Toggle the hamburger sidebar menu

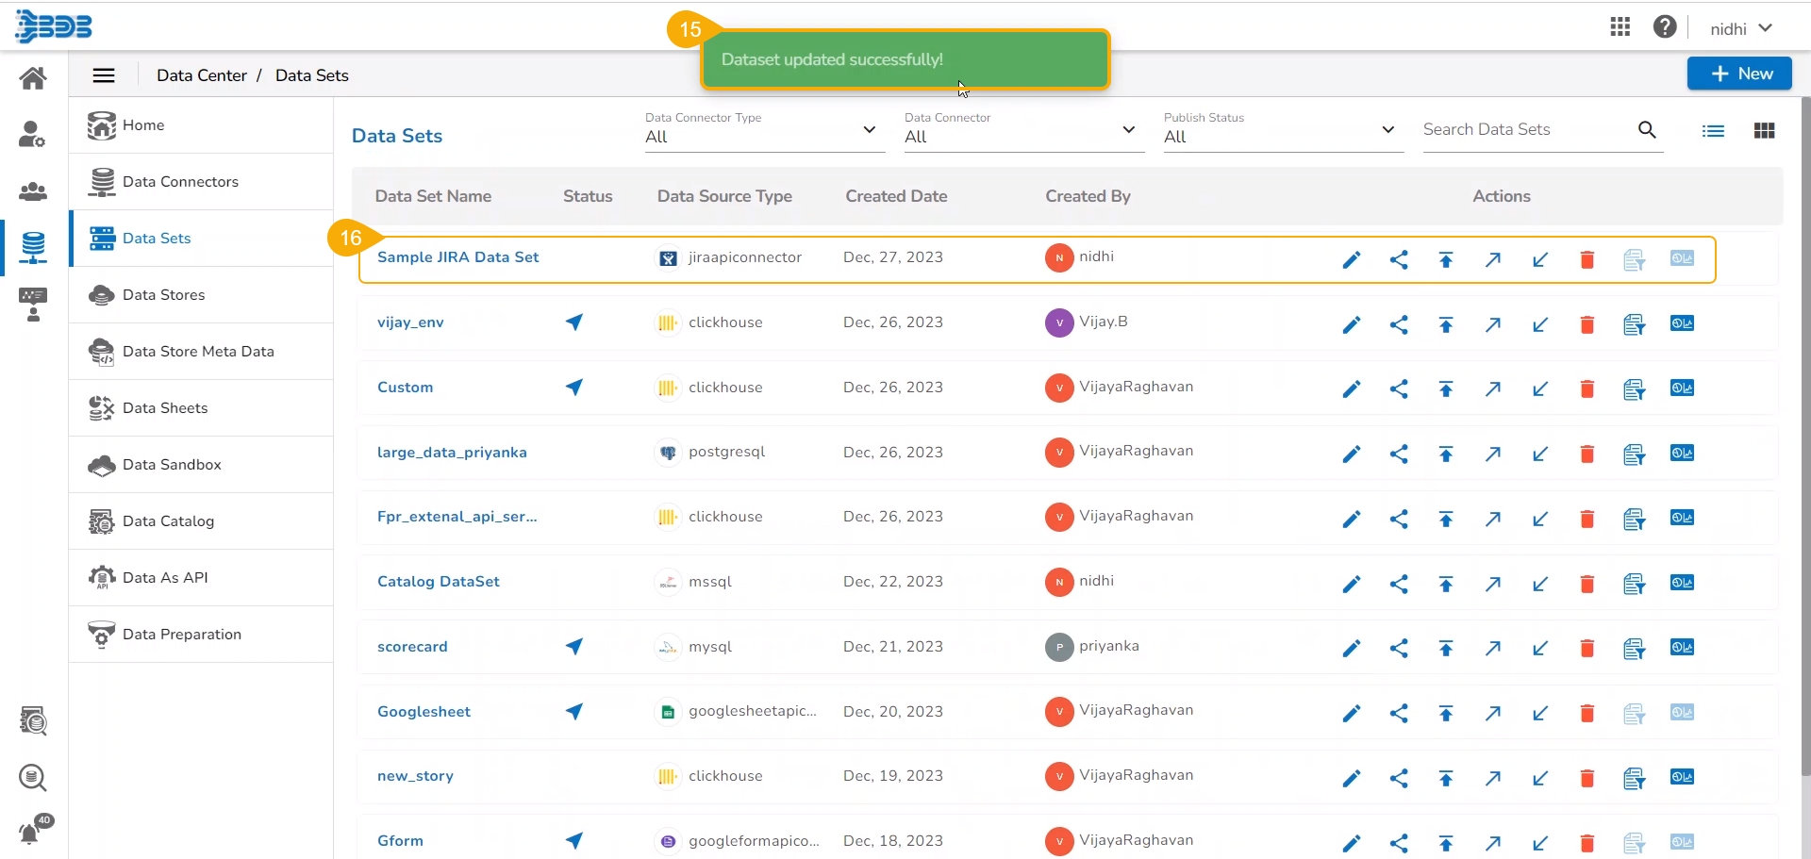(104, 75)
